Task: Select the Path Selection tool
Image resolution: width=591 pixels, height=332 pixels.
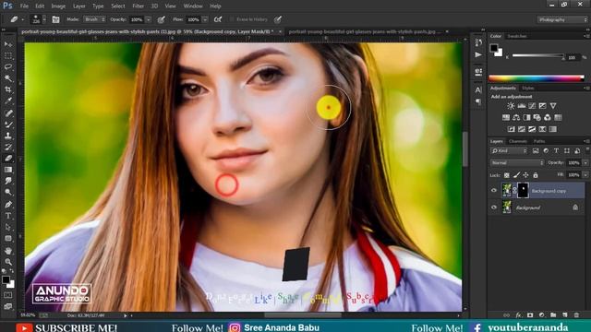Action: (x=8, y=227)
